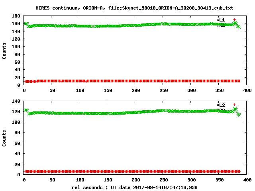Click the '140' y-axis tick on top plot
Screen dimensions: 255x191
(x=16, y=31)
